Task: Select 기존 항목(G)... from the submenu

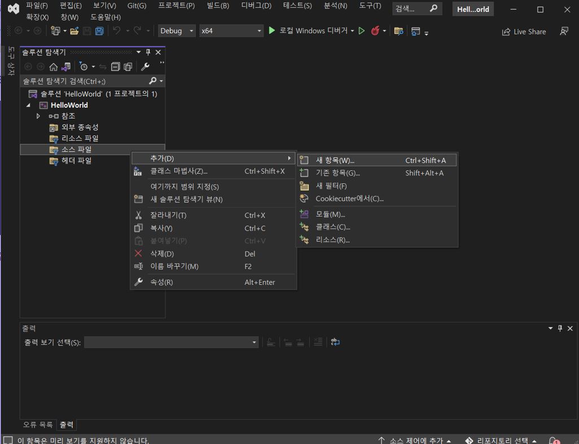Action: (x=377, y=173)
